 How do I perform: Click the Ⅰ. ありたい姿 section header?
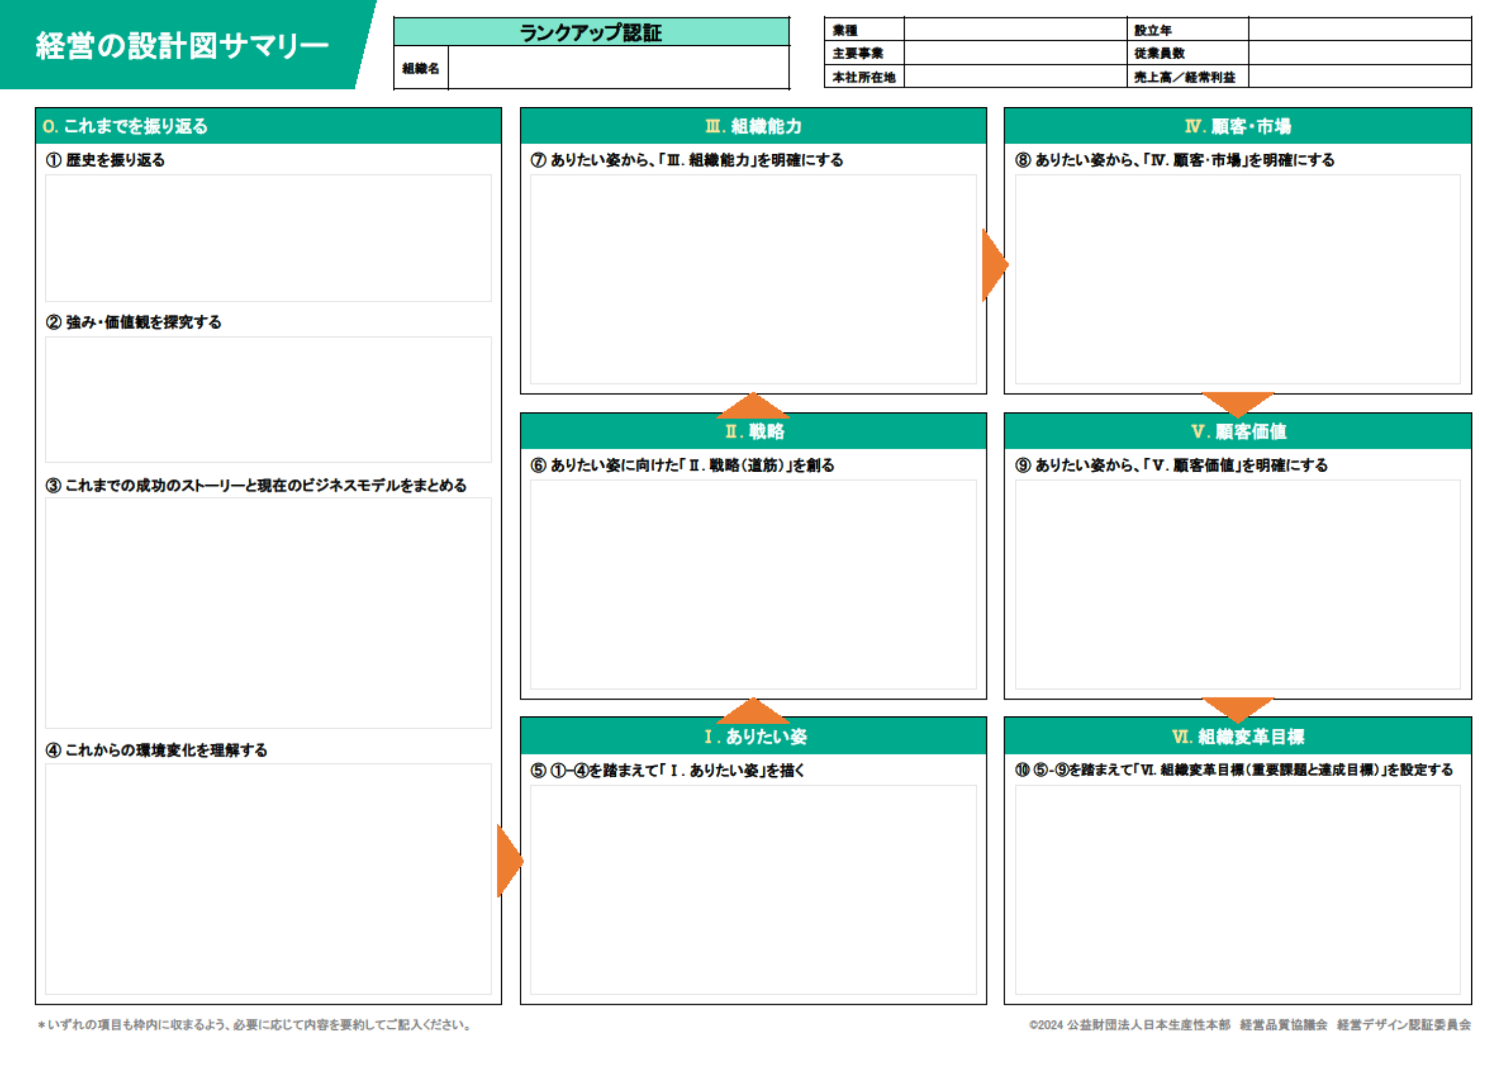coord(753,736)
